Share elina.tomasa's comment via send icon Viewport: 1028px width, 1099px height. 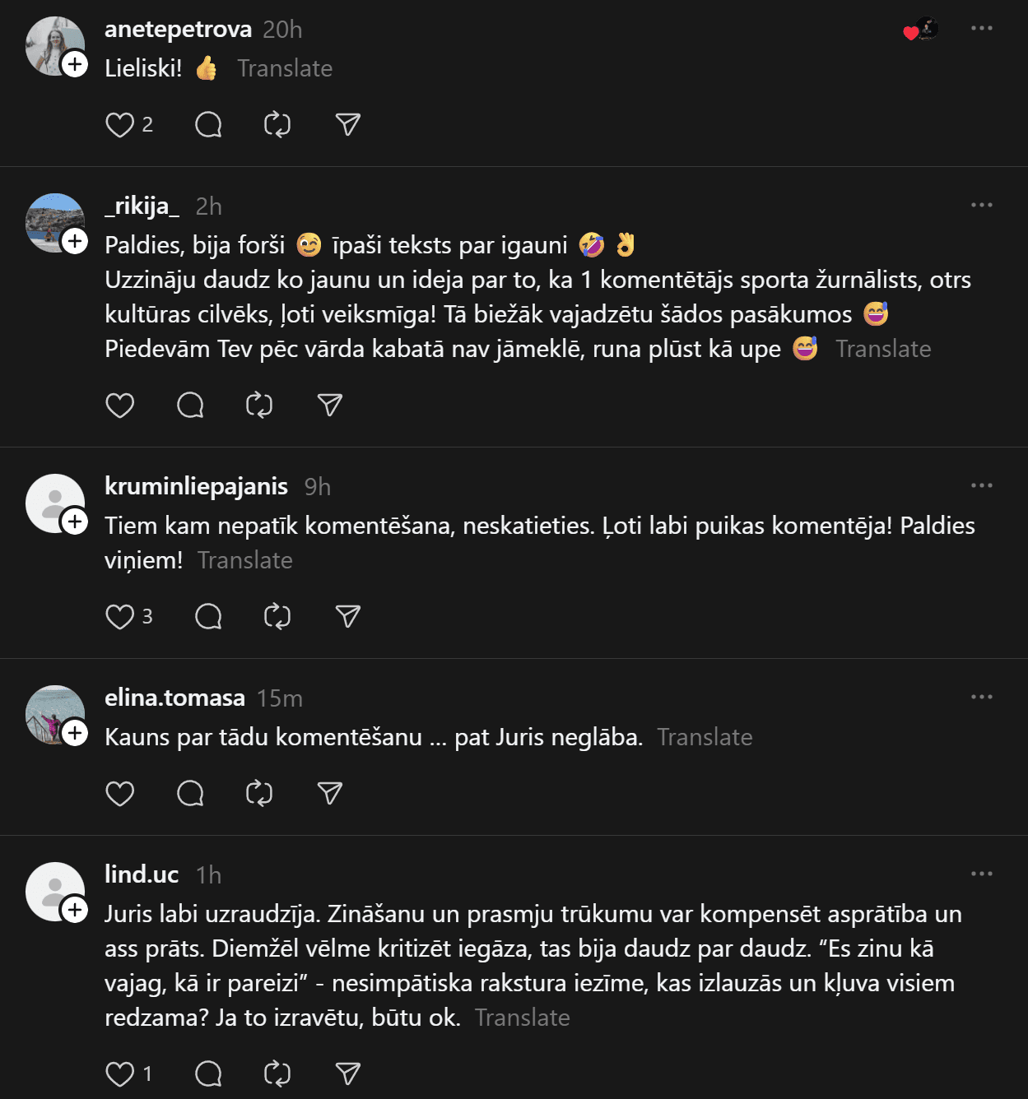pos(330,794)
